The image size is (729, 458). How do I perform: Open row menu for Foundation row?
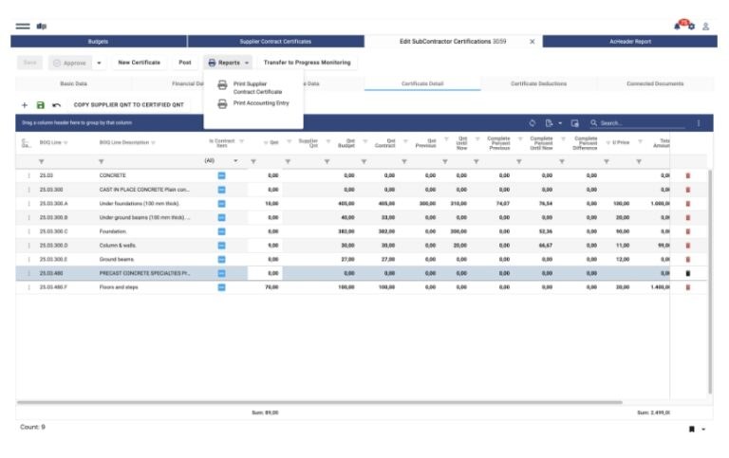click(28, 231)
